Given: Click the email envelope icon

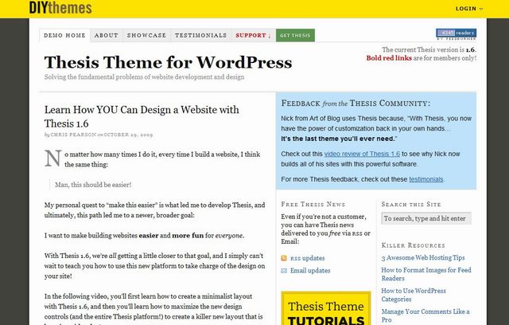Looking at the screenshot, I should click(284, 270).
